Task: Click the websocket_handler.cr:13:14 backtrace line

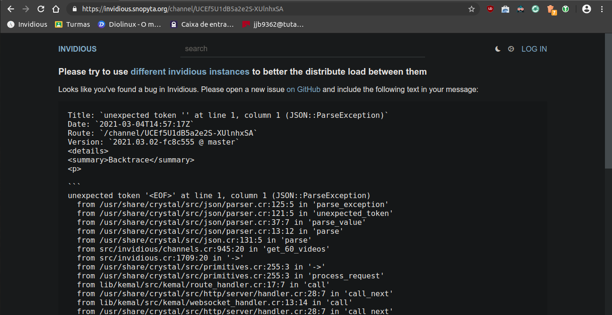Action: 215,302
